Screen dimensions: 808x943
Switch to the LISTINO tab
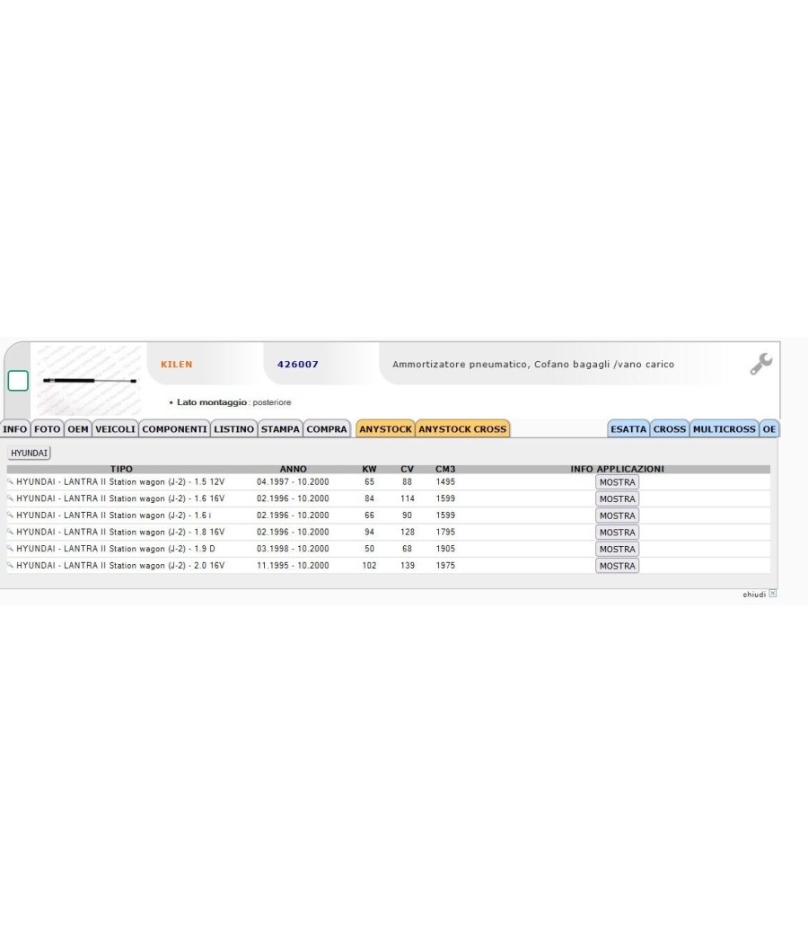point(233,428)
